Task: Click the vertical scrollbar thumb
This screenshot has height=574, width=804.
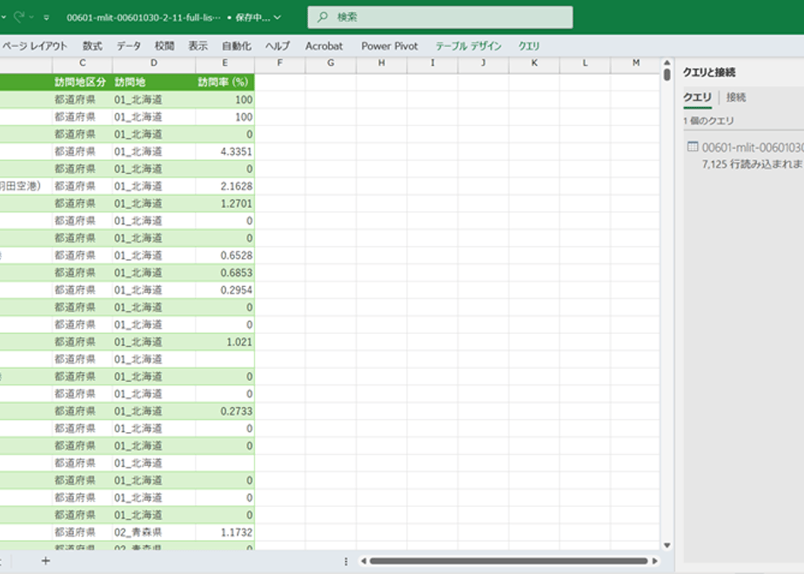Action: 667,75
